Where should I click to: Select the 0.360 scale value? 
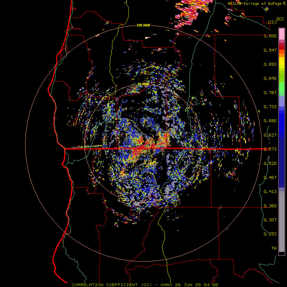point(270,206)
